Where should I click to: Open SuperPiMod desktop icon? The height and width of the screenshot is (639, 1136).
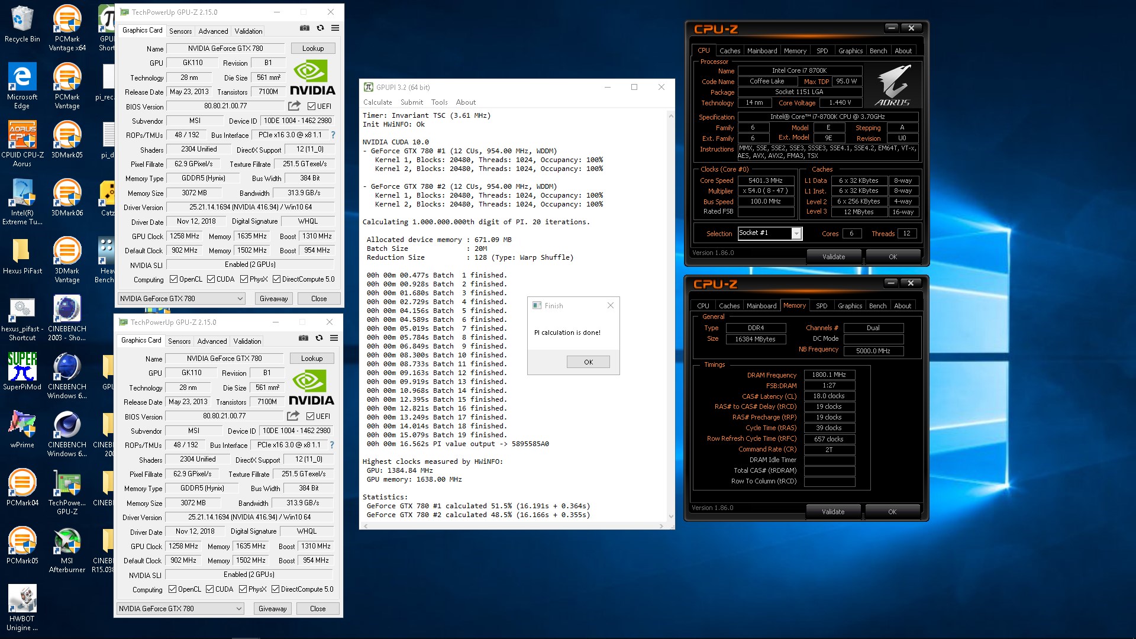click(22, 372)
